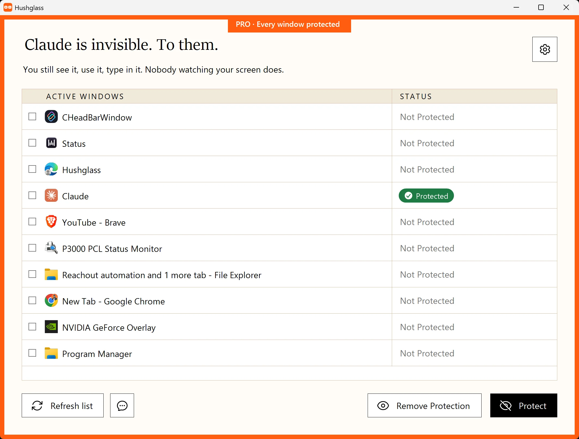Viewport: 579px width, 439px height.
Task: Click the 'Claude' window name text
Action: coord(75,196)
